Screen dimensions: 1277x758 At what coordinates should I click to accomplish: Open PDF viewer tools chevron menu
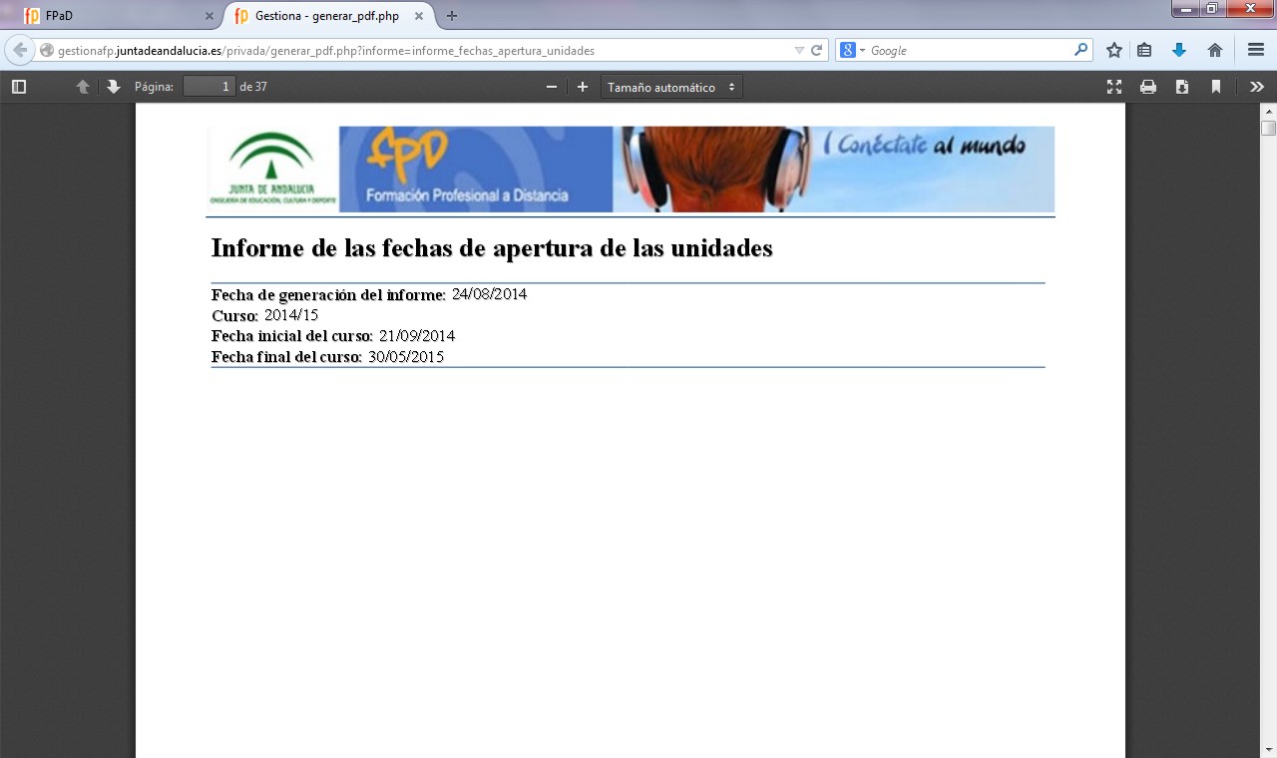tap(1257, 87)
